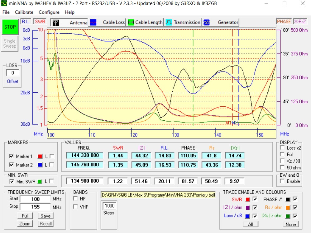The height and width of the screenshot is (233, 311).
Task: Select the Cable Length mode icon
Action: pos(131,22)
